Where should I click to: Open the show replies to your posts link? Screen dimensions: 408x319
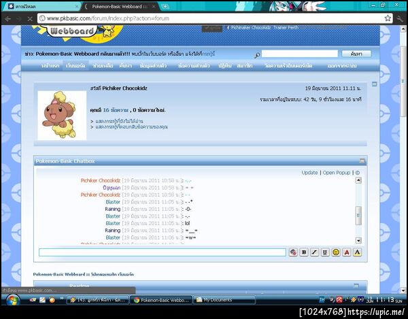tap(131, 127)
